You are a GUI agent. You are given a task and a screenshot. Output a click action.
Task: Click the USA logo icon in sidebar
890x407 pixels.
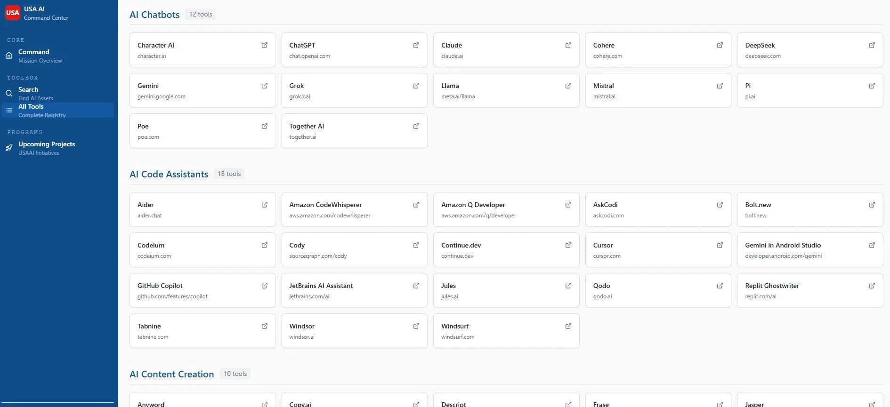13,13
